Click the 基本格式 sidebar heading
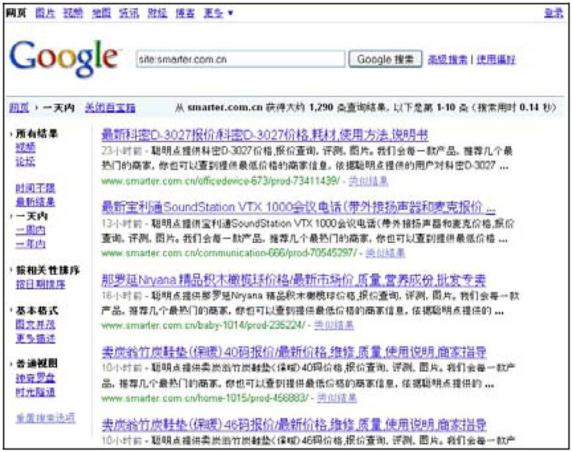 [x=36, y=311]
